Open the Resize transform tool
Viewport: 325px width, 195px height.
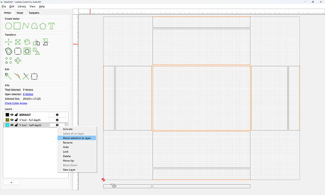pyautogui.click(x=18, y=42)
